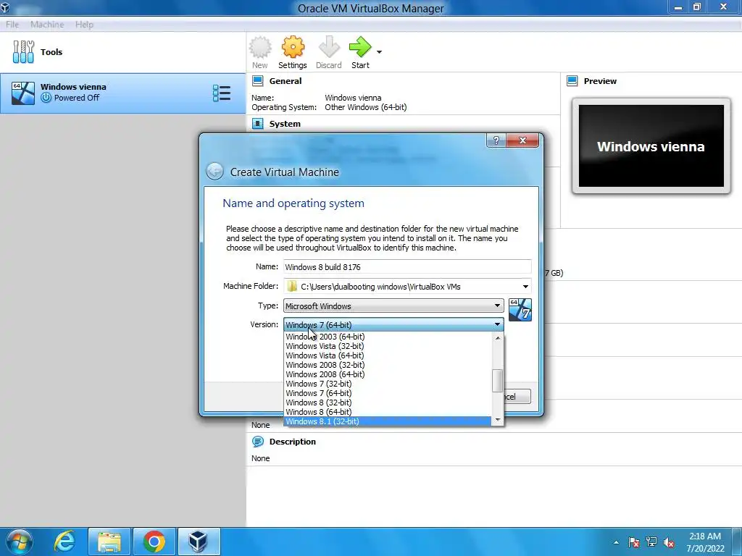Collapse the Version combo box arrow
This screenshot has width=742, height=556.
(x=497, y=324)
